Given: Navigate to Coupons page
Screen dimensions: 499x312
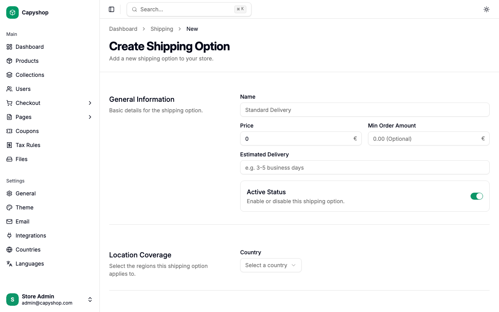Looking at the screenshot, I should tap(50, 131).
